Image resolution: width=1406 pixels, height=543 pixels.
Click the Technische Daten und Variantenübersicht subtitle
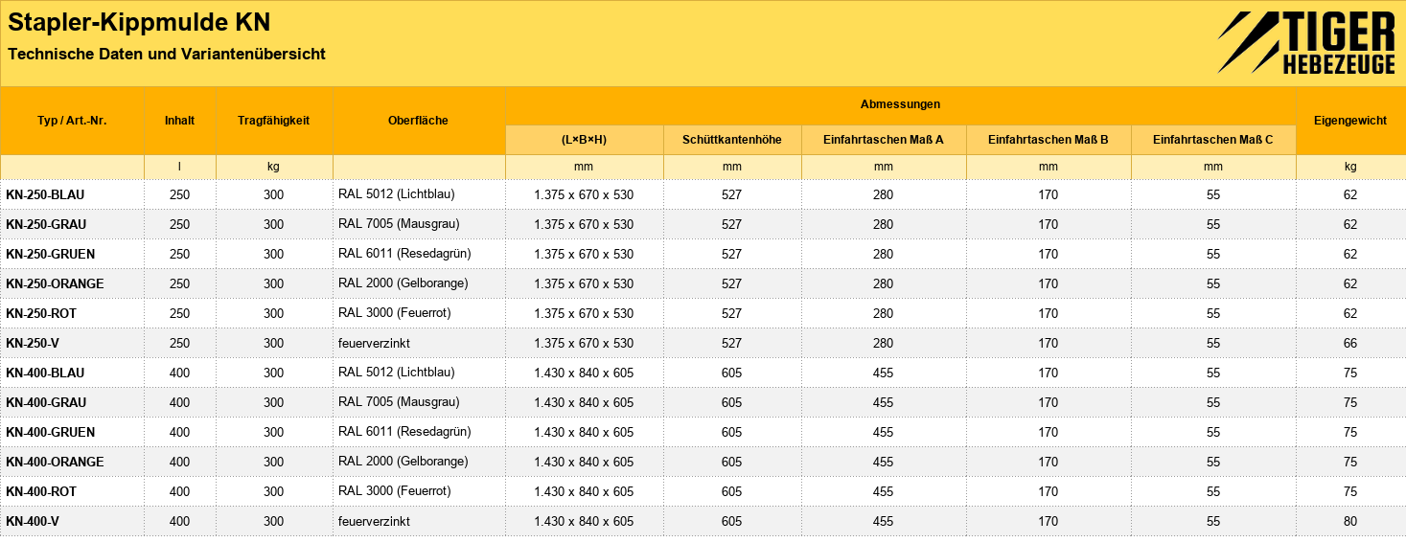(167, 54)
